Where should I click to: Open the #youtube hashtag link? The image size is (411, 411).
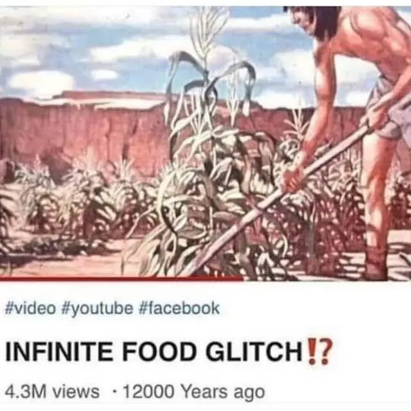click(98, 308)
